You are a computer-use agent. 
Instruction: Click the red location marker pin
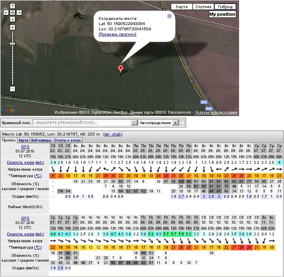click(120, 69)
